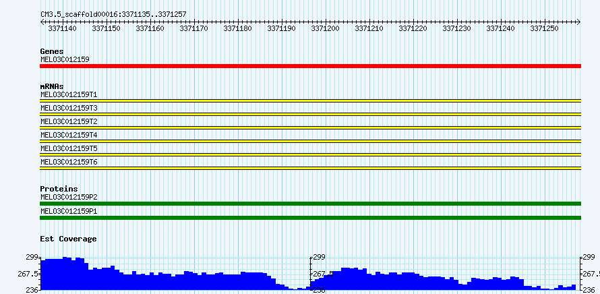Click the 267.5 label on left coverage axis

pyautogui.click(x=29, y=274)
